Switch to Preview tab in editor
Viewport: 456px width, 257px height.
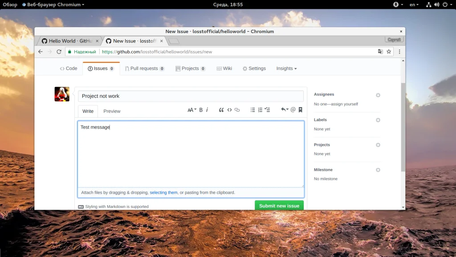click(x=112, y=111)
